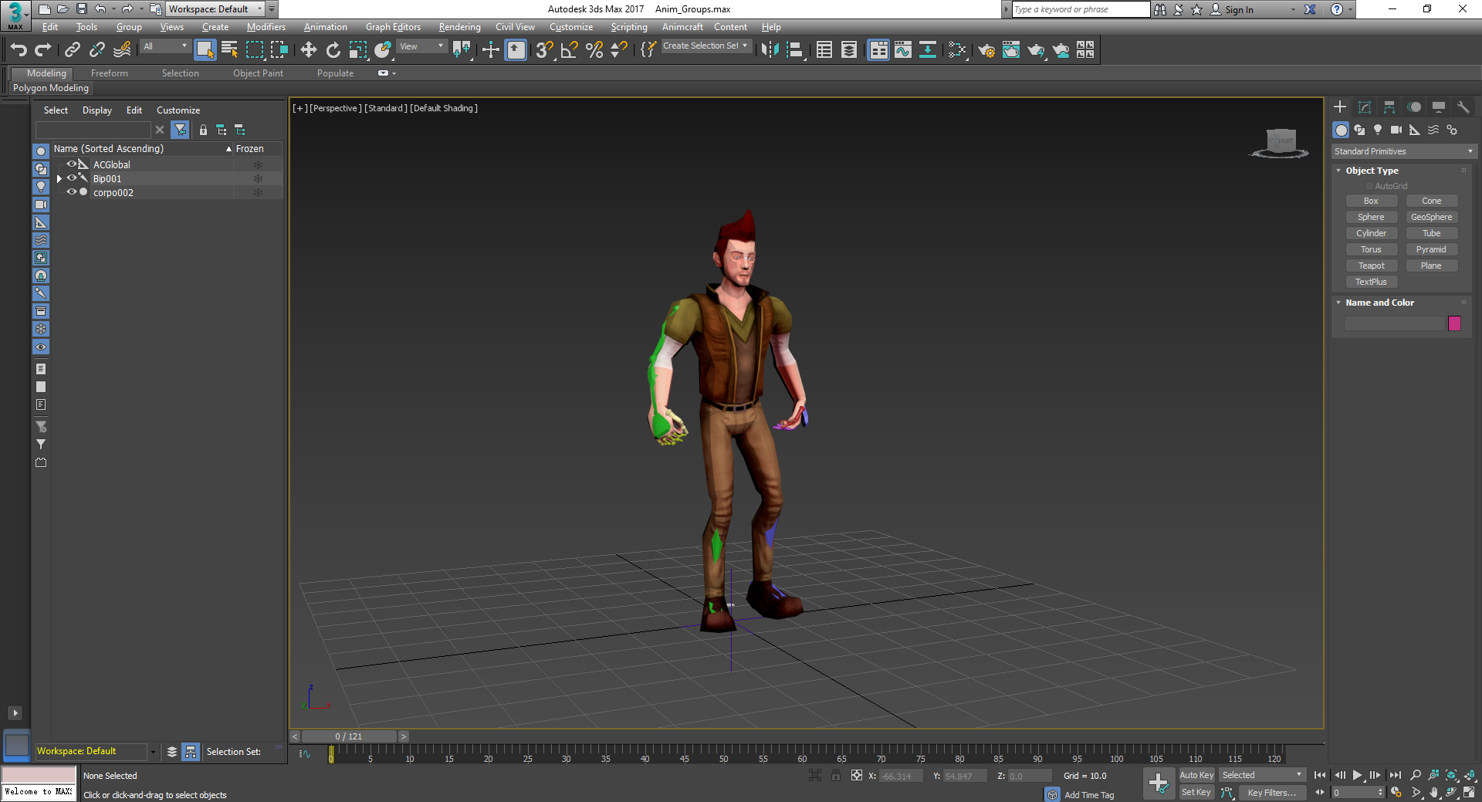Screen dimensions: 1482x802
Task: Open the viewport Default Shading label menu
Action: (444, 108)
